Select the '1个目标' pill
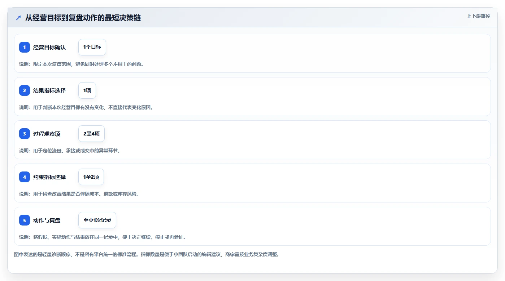This screenshot has height=281, width=505. tap(92, 47)
